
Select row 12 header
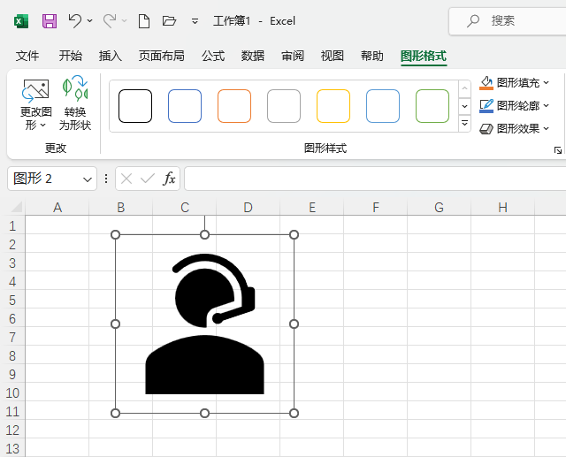(x=12, y=430)
